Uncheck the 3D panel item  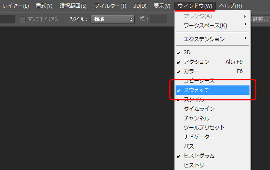tap(213, 53)
